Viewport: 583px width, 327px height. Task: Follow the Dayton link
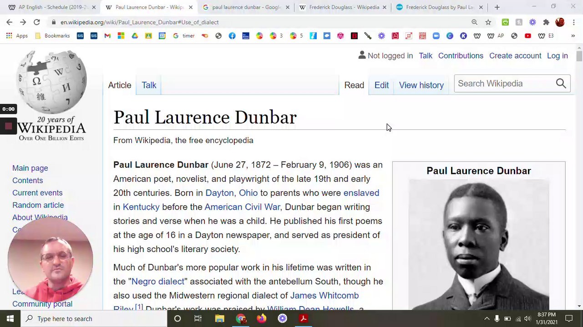219,193
